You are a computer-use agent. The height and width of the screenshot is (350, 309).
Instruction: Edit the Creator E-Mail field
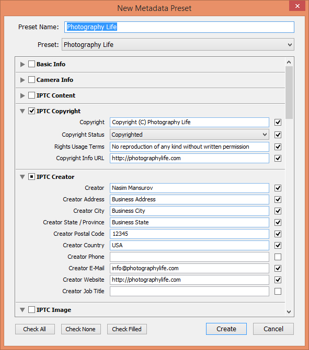tap(189, 268)
